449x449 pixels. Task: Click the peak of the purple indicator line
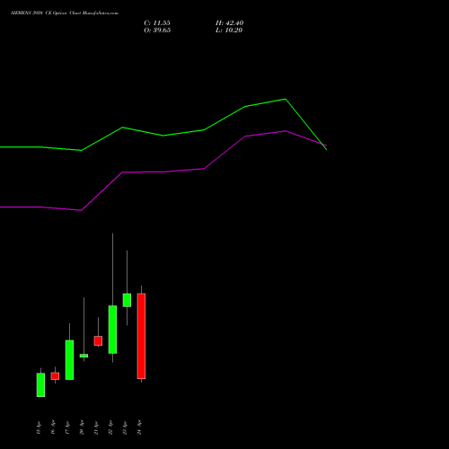286,131
